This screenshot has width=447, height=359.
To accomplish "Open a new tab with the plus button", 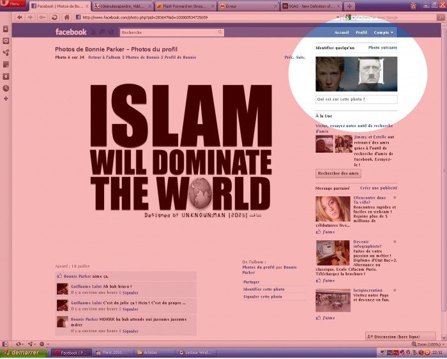I will [x=349, y=6].
